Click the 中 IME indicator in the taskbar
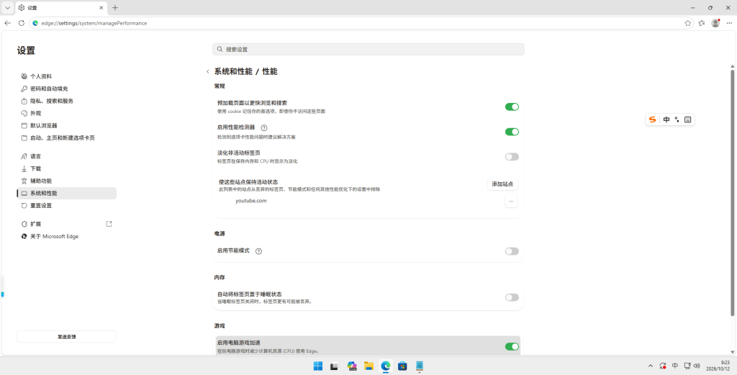 pos(675,366)
